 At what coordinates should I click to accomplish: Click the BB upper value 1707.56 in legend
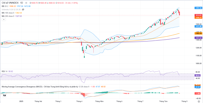(x=20, y=6)
